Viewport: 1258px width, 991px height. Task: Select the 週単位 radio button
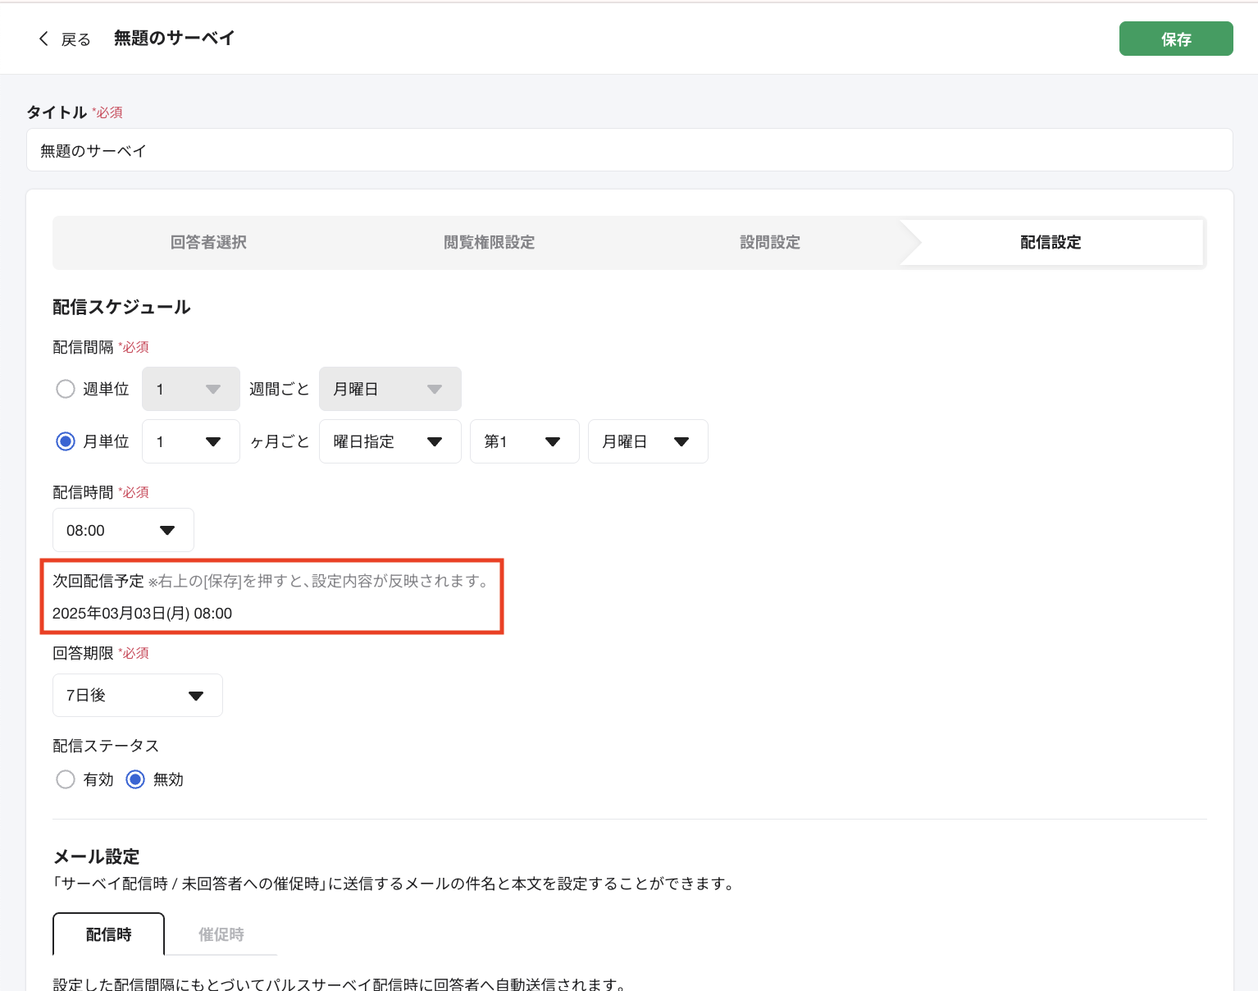(x=66, y=389)
